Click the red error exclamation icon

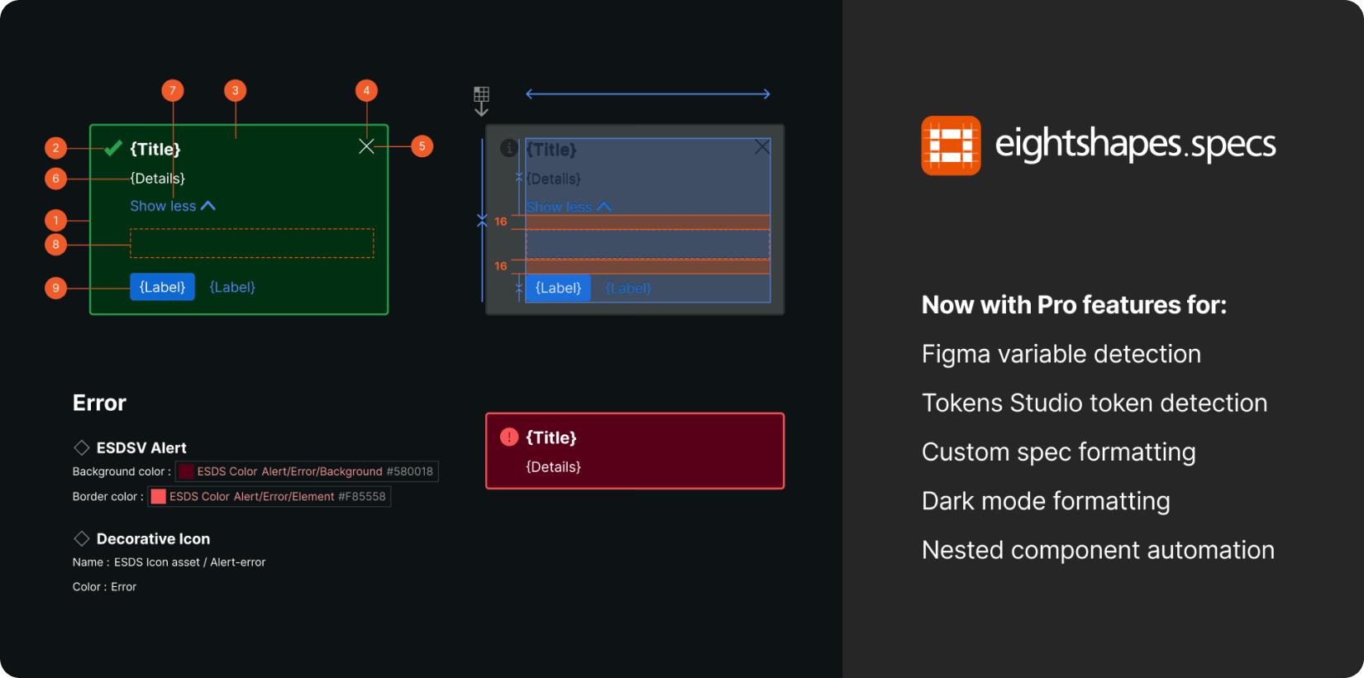[x=509, y=437]
